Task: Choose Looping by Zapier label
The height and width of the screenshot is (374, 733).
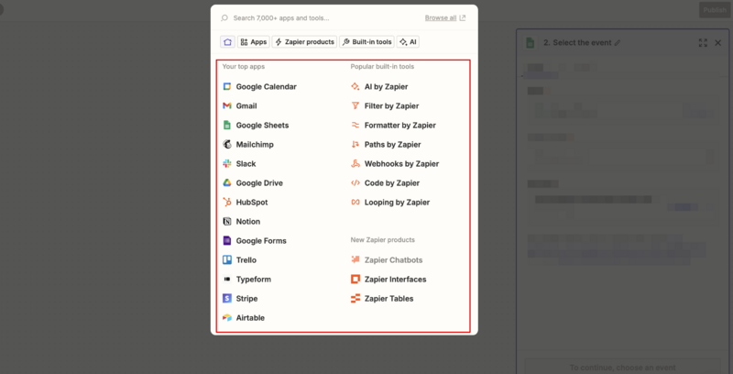Action: 397,202
